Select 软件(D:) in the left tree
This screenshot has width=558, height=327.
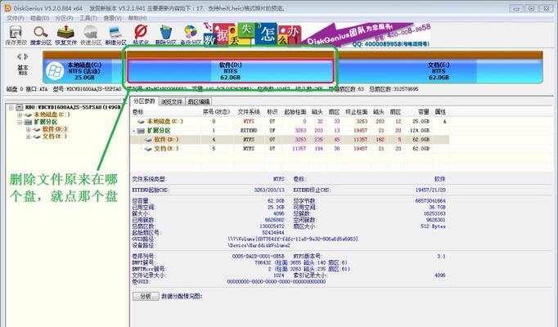pos(55,129)
